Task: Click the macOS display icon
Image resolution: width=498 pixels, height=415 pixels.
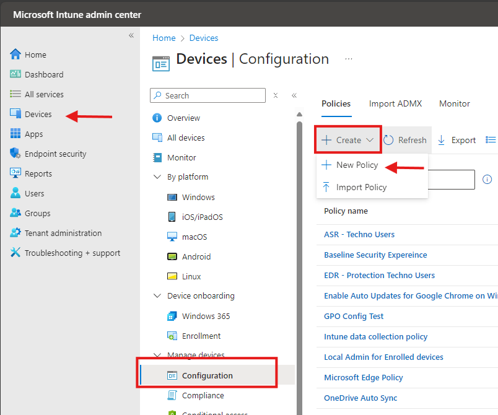Action: 172,237
